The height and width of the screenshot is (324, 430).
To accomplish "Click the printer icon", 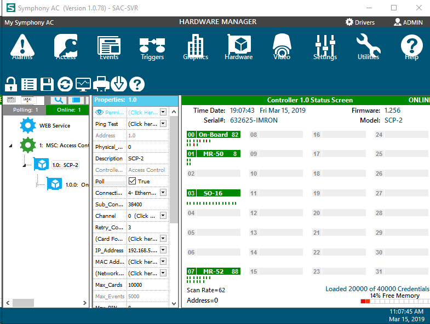I will coord(101,84).
